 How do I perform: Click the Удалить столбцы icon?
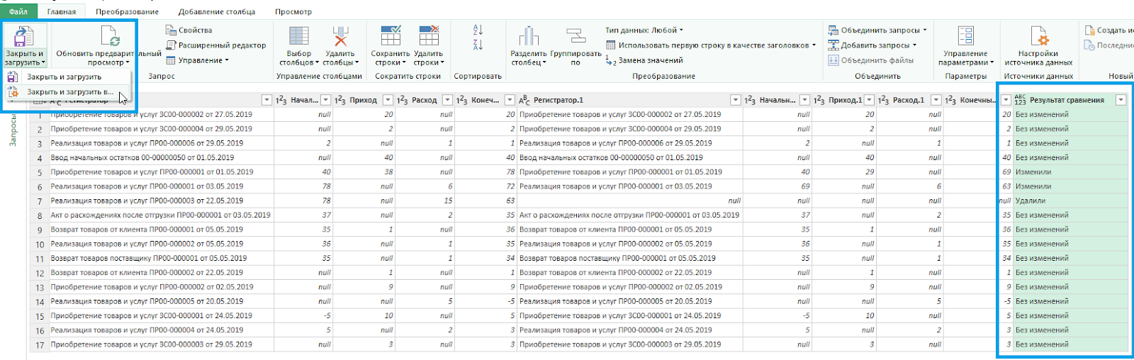pos(340,37)
